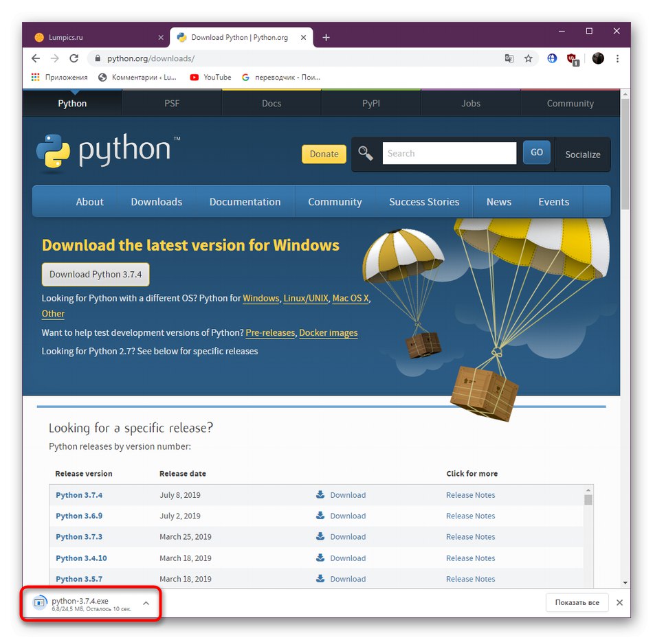Open Release Notes for Python 3.4.10

point(471,558)
